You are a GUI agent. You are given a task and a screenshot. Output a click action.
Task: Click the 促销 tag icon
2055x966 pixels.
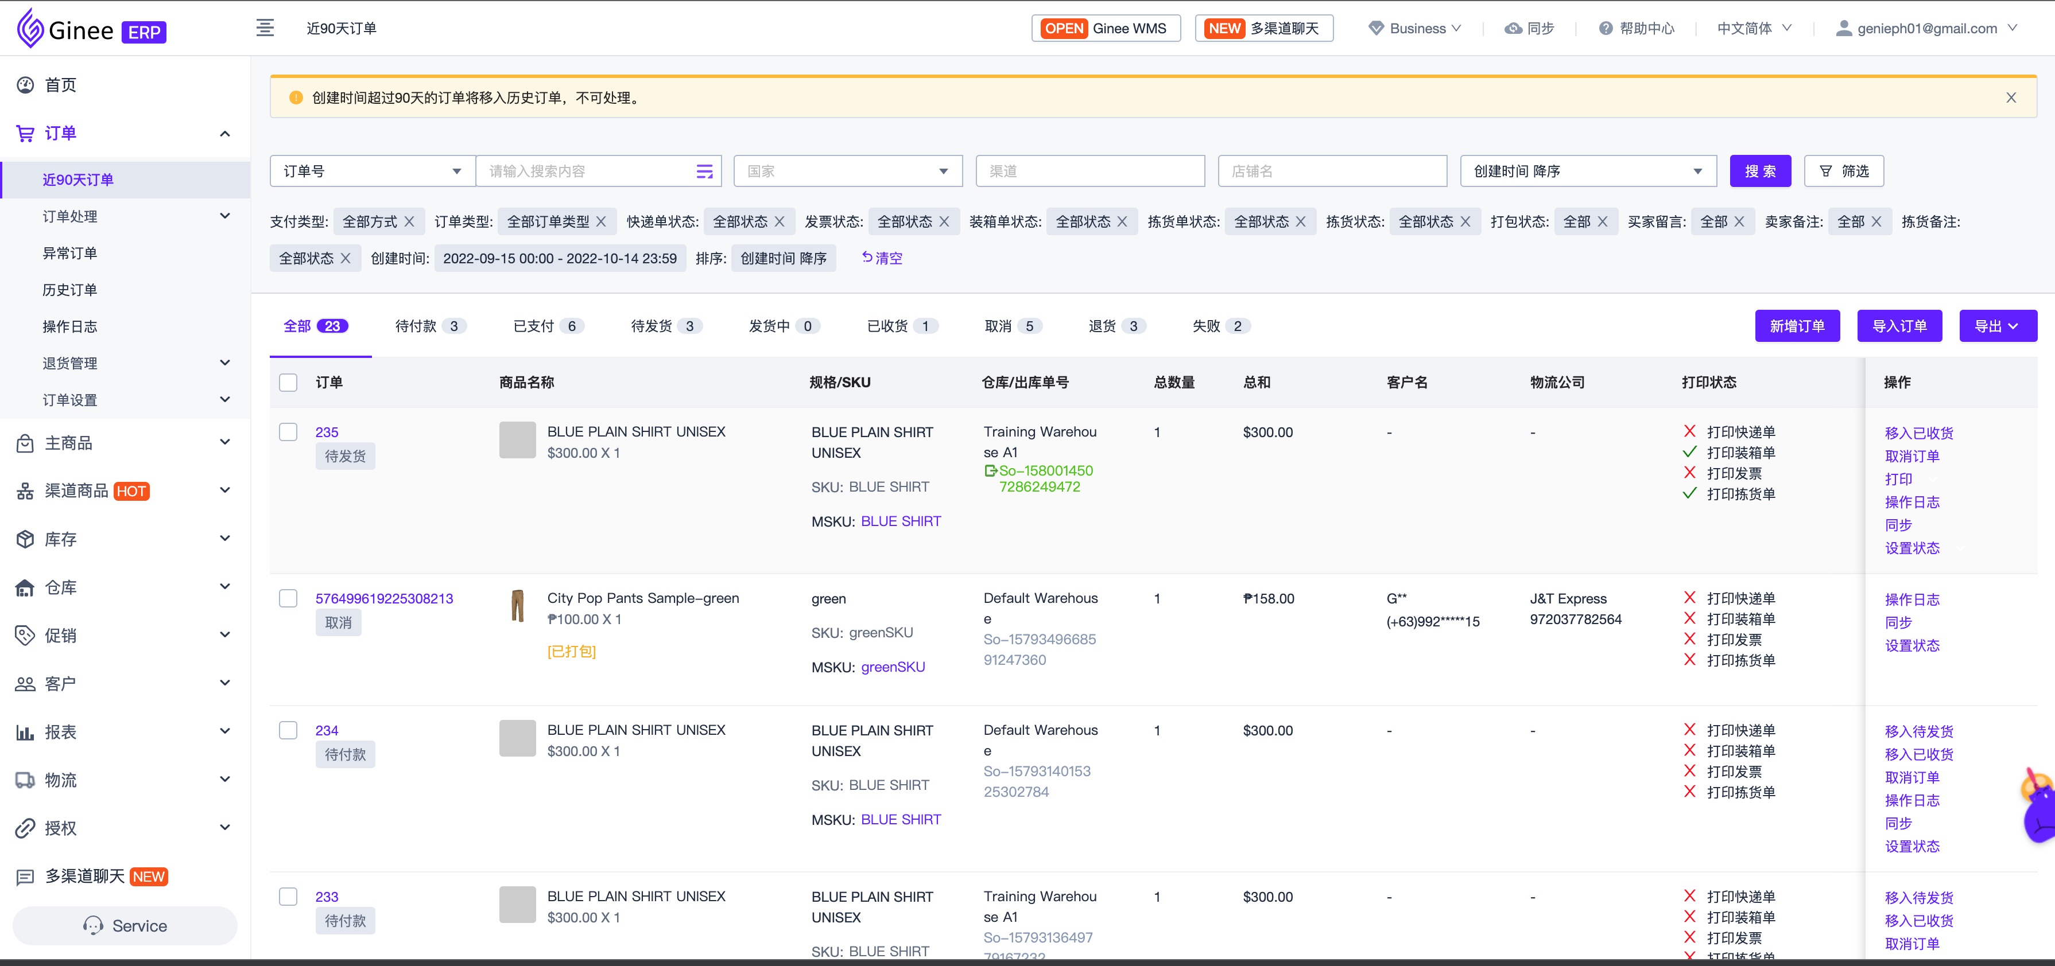coord(25,635)
